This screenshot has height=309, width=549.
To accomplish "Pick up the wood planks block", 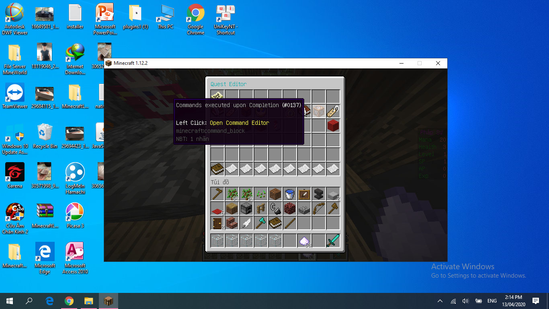I will (x=275, y=194).
